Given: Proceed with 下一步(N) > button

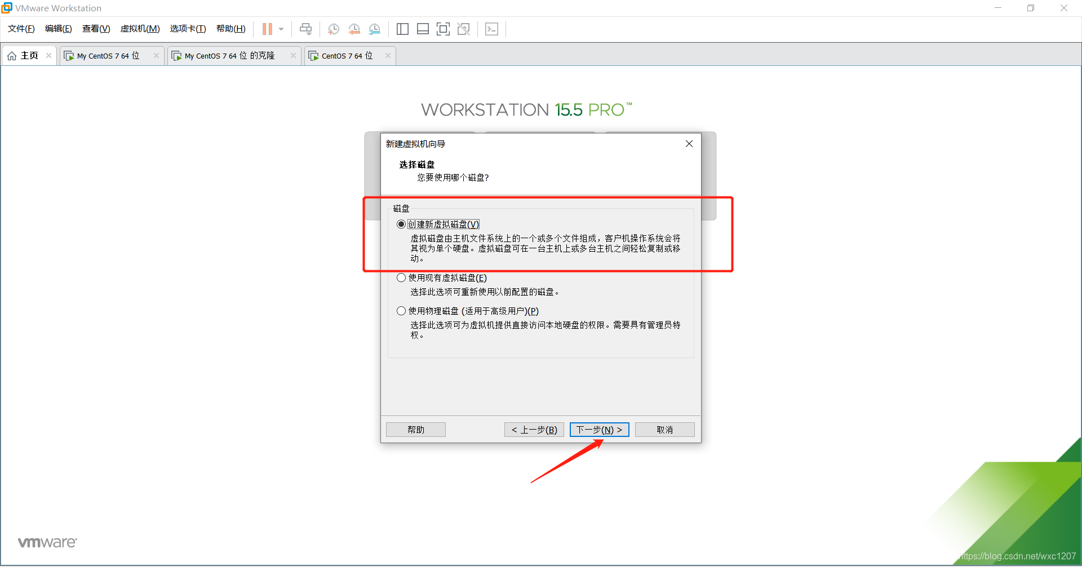Looking at the screenshot, I should point(600,430).
